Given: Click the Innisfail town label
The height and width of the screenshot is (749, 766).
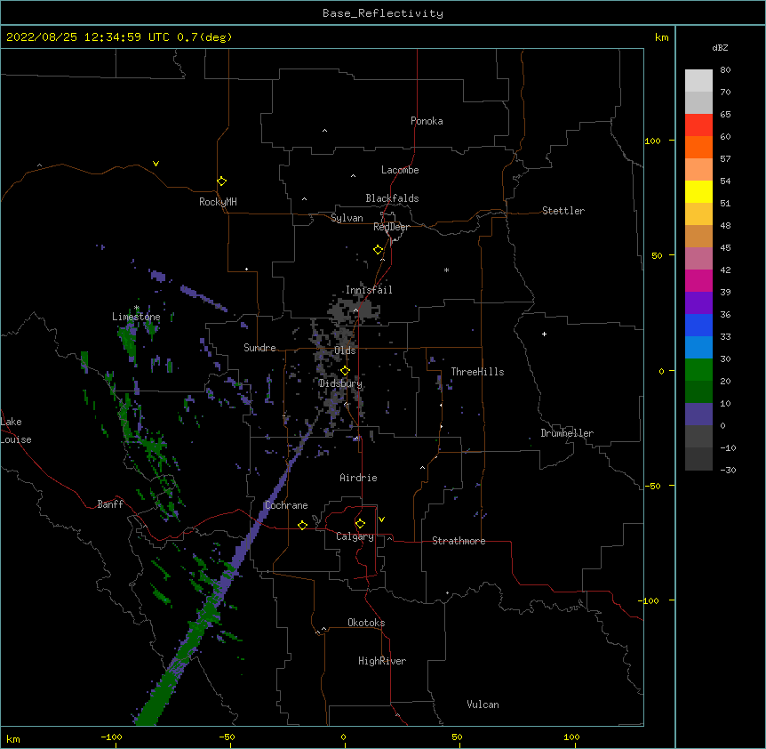Looking at the screenshot, I should (369, 290).
